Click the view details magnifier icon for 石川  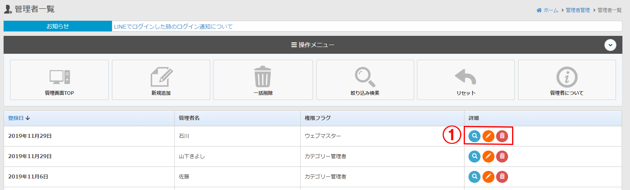(474, 136)
